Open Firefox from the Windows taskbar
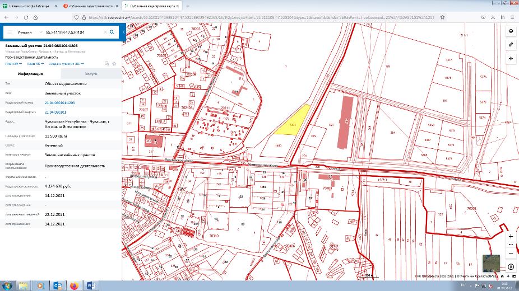519x291 pixels. coord(74,285)
